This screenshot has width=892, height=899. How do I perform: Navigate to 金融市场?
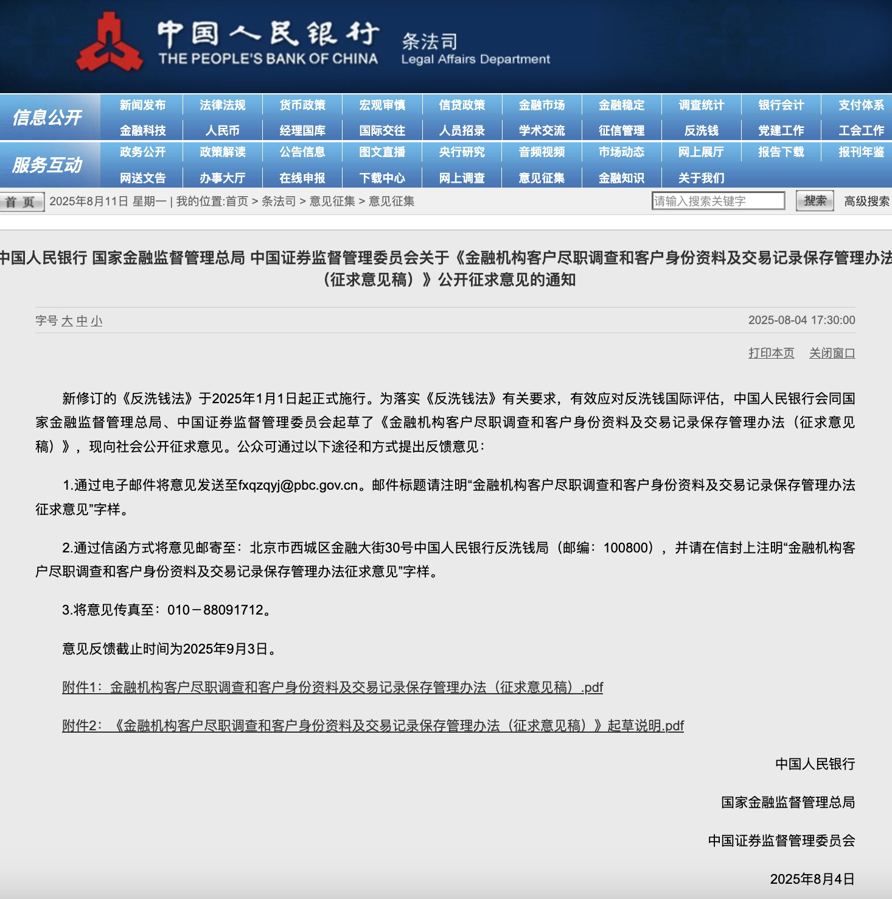click(x=542, y=105)
